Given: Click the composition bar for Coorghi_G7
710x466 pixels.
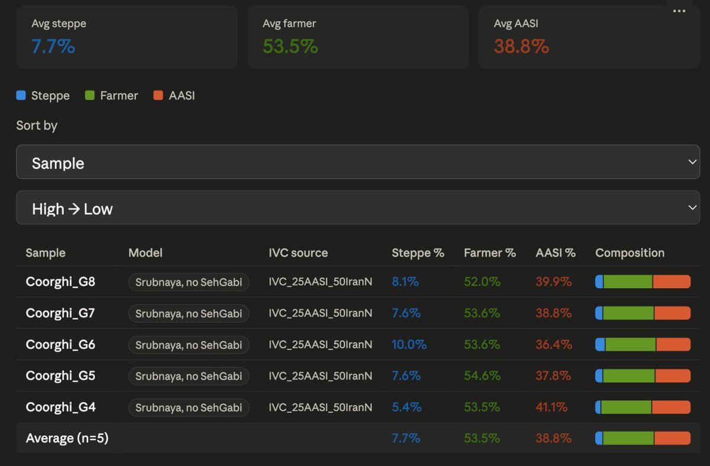Looking at the screenshot, I should (643, 313).
